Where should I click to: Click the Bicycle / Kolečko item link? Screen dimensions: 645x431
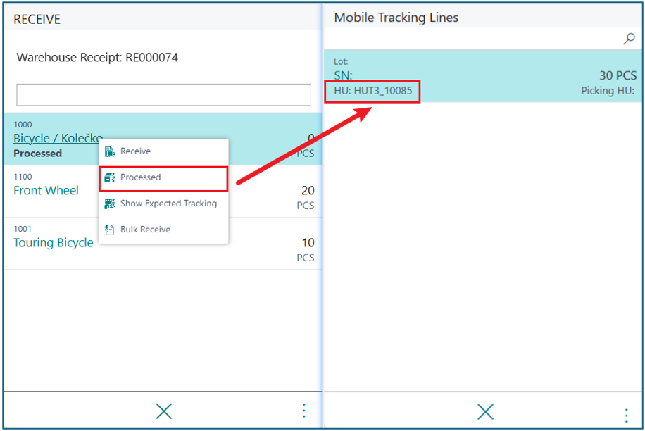point(56,138)
